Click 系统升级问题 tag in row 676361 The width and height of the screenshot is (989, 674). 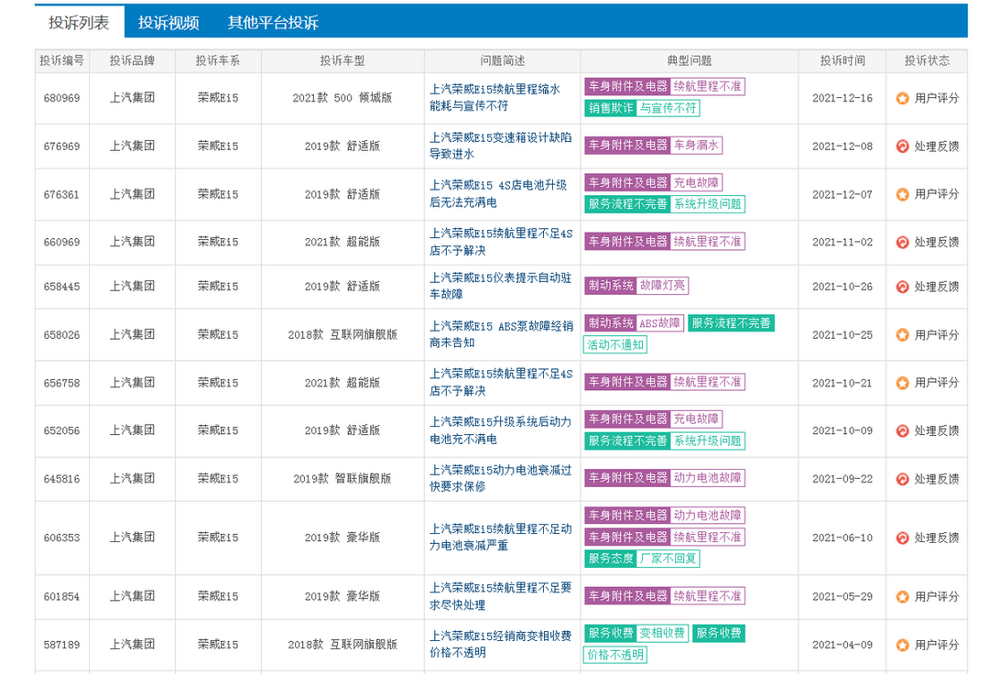click(x=708, y=204)
